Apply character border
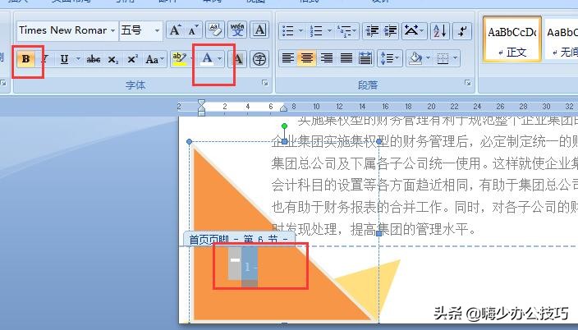 tap(259, 30)
